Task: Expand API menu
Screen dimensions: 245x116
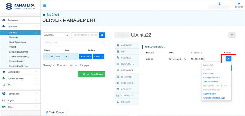Action: click(20, 85)
